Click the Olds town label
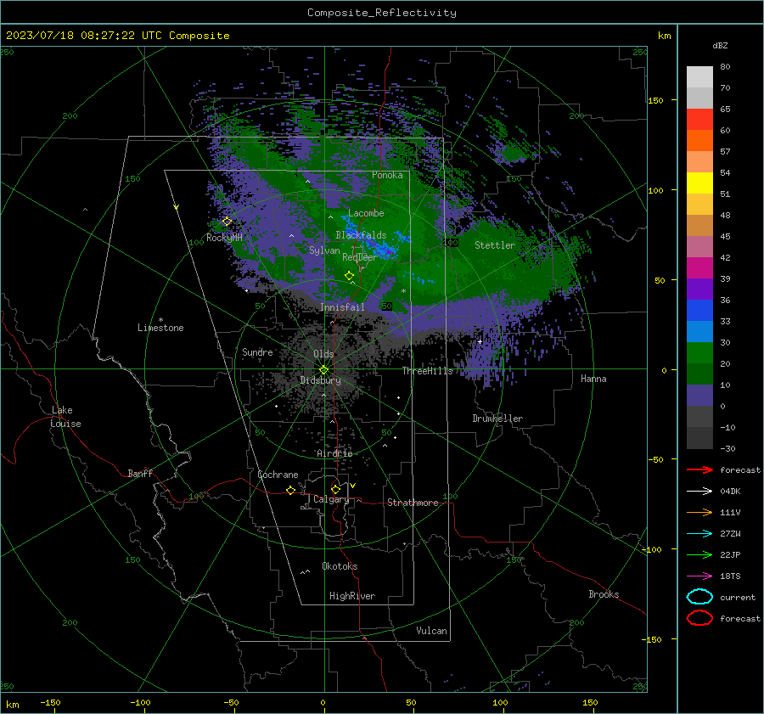Viewport: 764px width, 714px height. coord(323,354)
